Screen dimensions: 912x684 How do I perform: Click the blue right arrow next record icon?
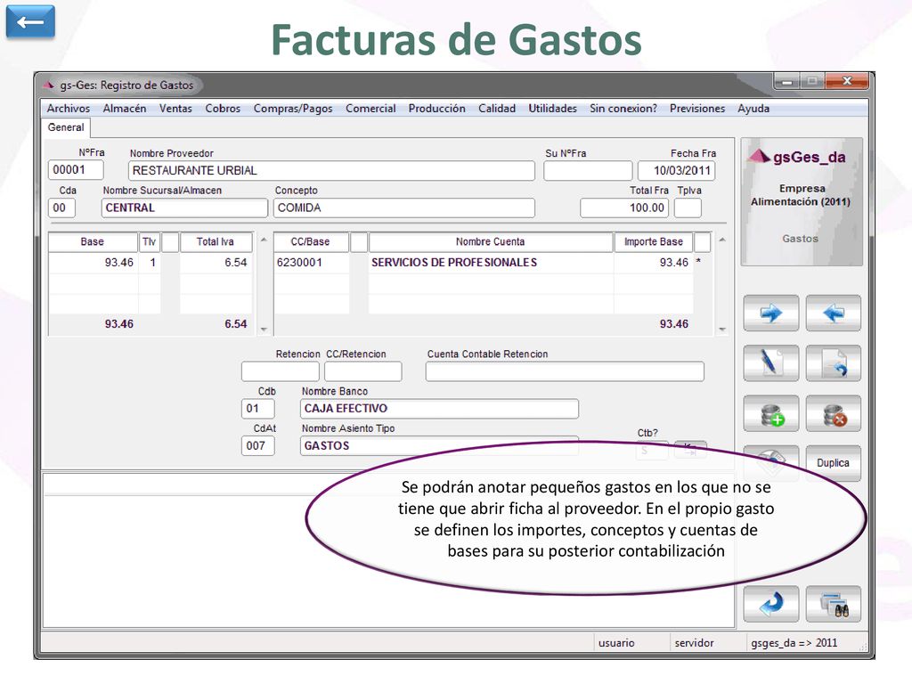click(770, 313)
